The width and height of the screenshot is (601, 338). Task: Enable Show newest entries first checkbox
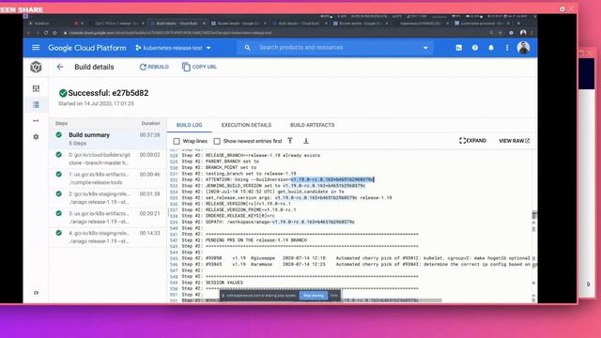point(217,141)
